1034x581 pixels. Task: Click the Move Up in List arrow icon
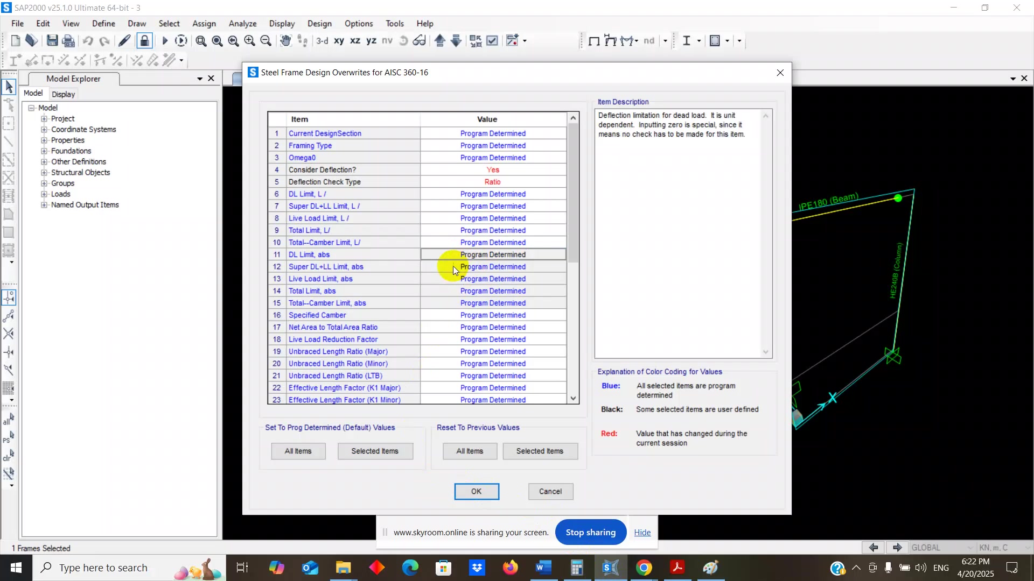[440, 41]
